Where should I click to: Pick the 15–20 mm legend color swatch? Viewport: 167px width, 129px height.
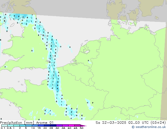coord(41,126)
